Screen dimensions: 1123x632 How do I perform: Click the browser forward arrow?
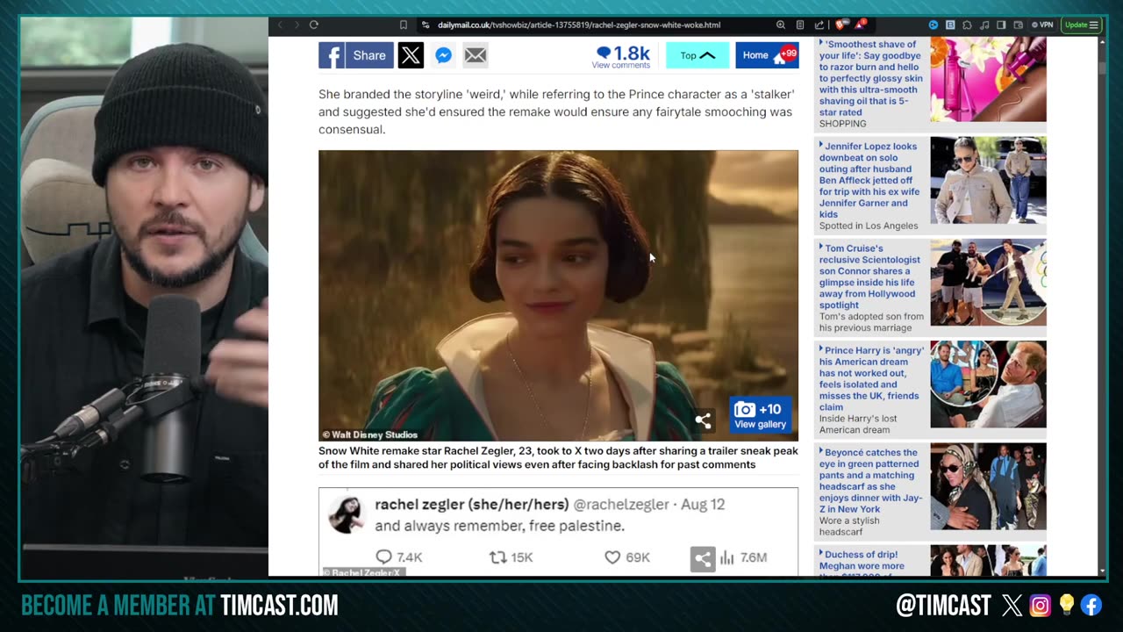tap(297, 25)
